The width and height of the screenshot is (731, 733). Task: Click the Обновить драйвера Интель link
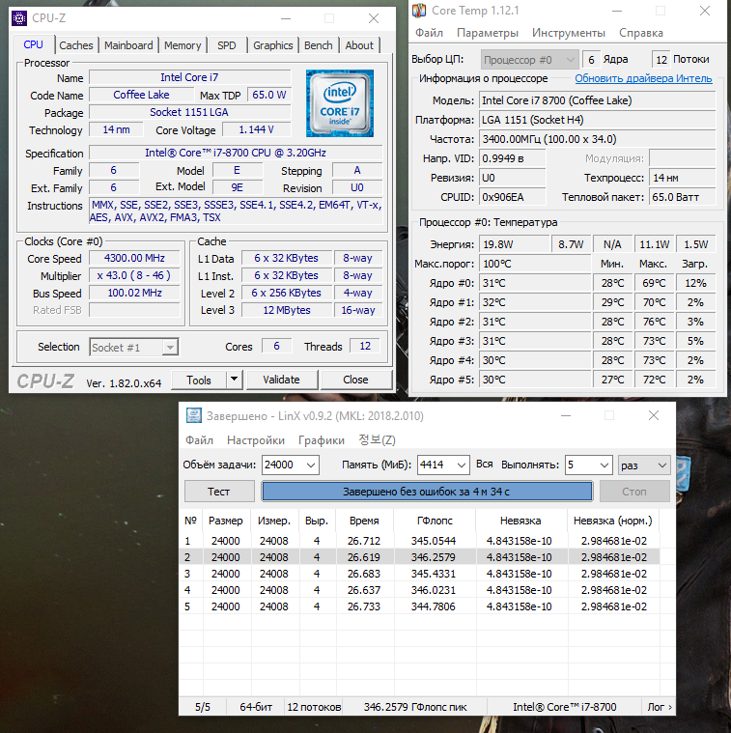pos(643,78)
